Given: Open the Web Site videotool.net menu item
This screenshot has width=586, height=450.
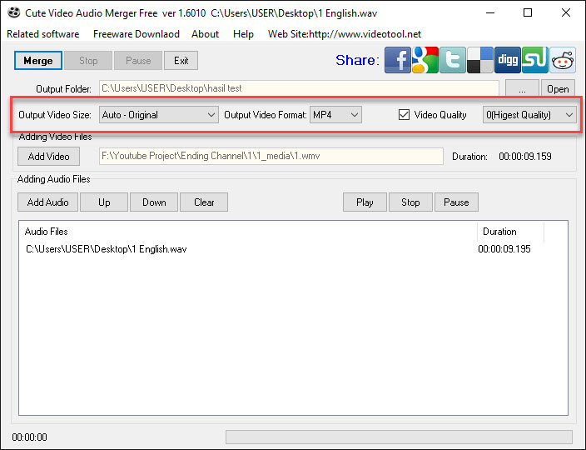Looking at the screenshot, I should click(x=345, y=34).
